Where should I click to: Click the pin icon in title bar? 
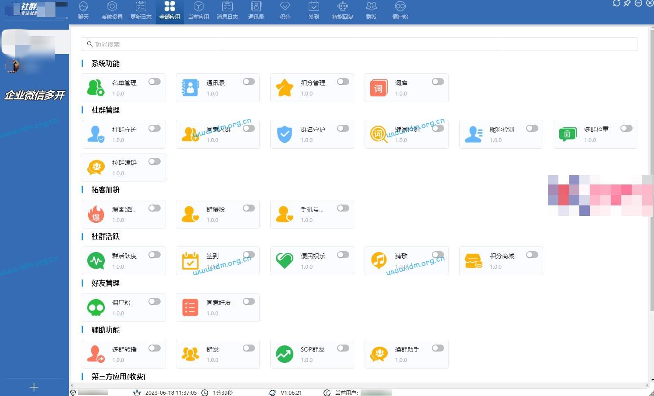pyautogui.click(x=627, y=3)
